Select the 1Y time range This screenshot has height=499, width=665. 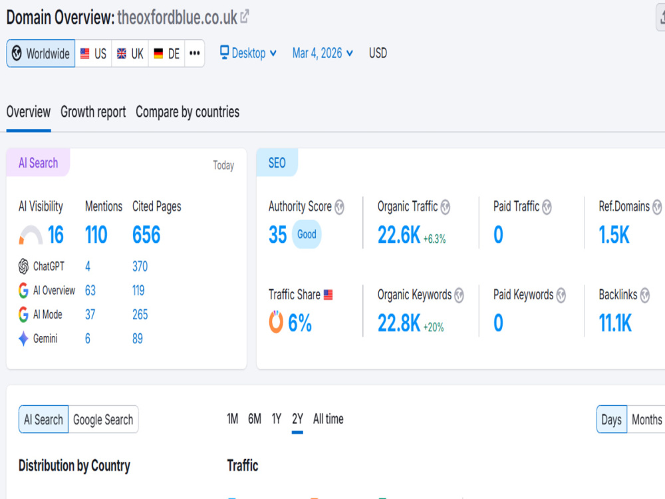[x=277, y=419]
